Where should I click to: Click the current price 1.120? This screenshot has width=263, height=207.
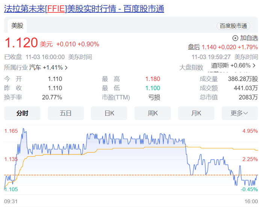coord(21,43)
